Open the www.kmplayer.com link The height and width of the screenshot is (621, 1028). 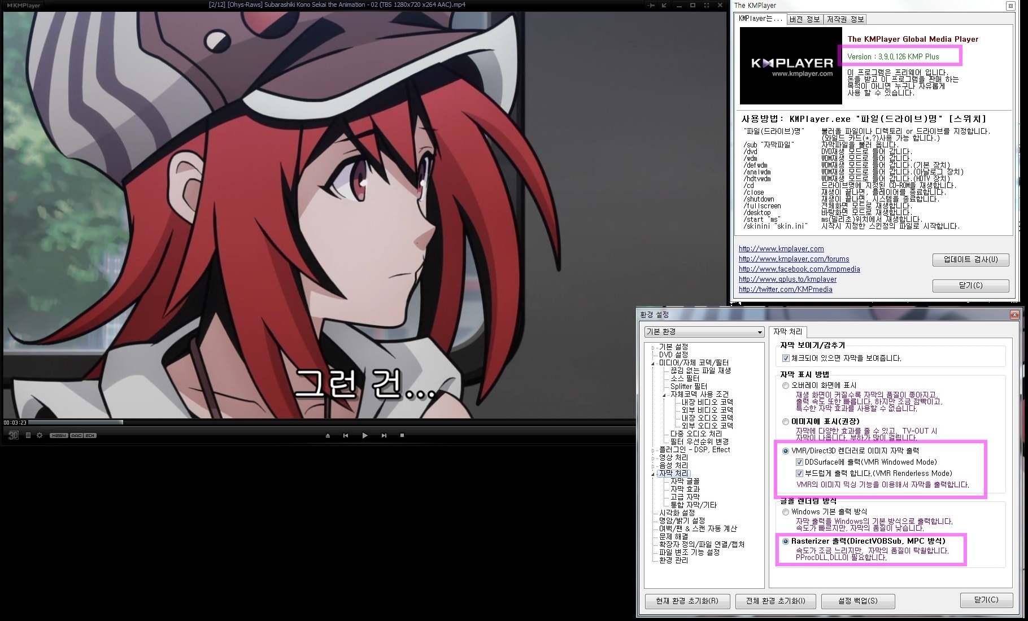781,249
